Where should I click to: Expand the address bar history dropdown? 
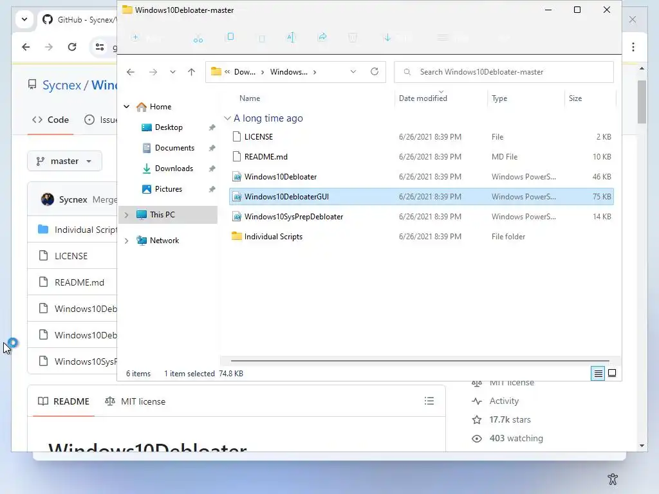pyautogui.click(x=353, y=71)
